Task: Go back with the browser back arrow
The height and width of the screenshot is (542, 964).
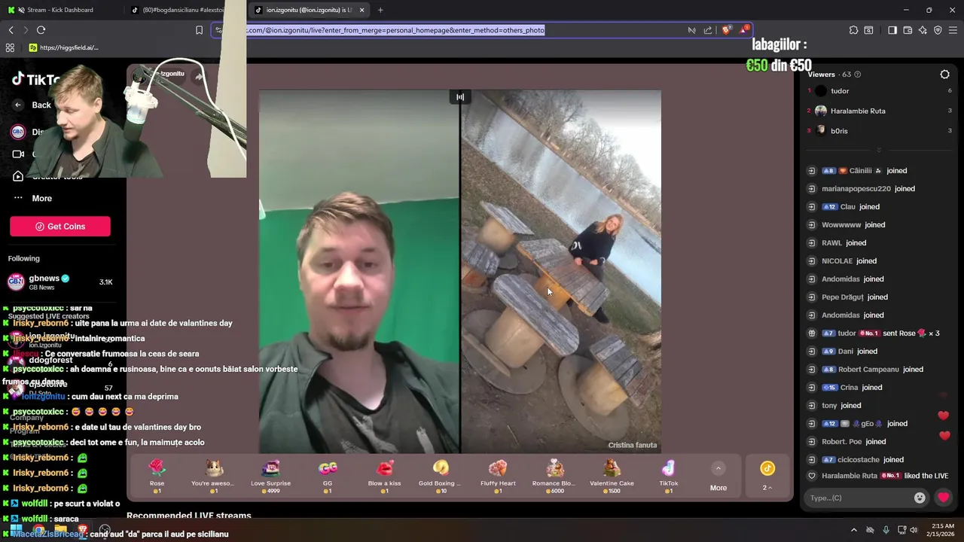Action: tap(11, 30)
